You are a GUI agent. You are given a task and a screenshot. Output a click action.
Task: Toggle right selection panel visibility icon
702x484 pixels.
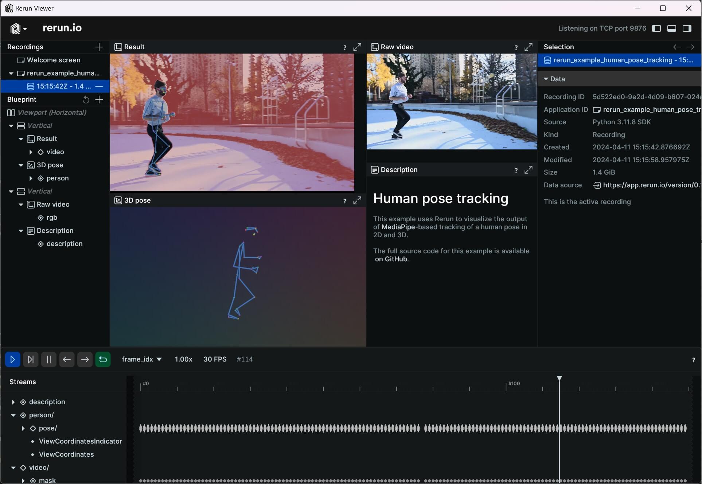point(687,28)
